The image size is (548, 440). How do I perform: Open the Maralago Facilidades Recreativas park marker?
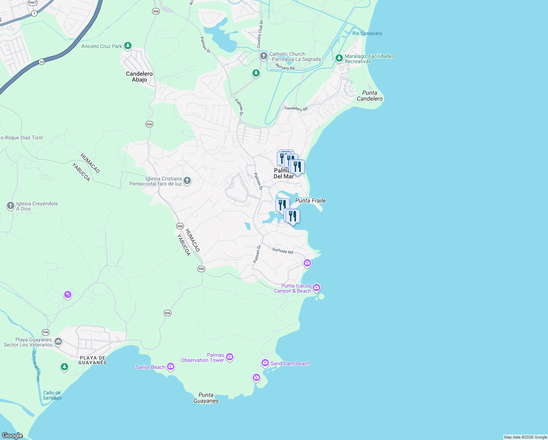coord(339,58)
